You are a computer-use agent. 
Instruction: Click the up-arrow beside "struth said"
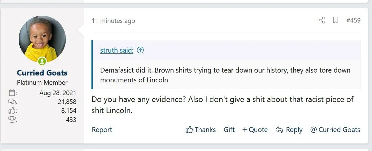pyautogui.click(x=140, y=50)
